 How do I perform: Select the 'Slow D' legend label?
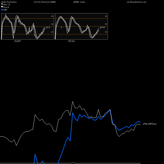(x=7, y=5)
